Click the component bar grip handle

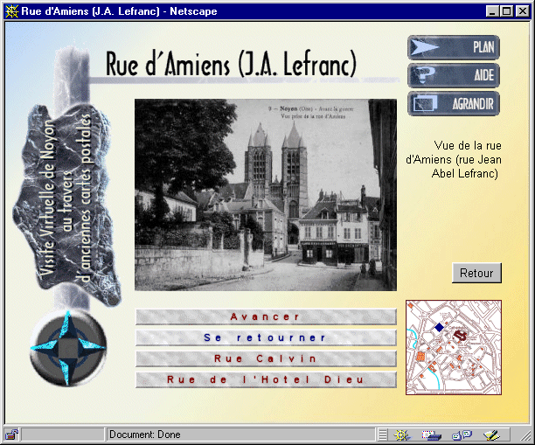(383, 434)
